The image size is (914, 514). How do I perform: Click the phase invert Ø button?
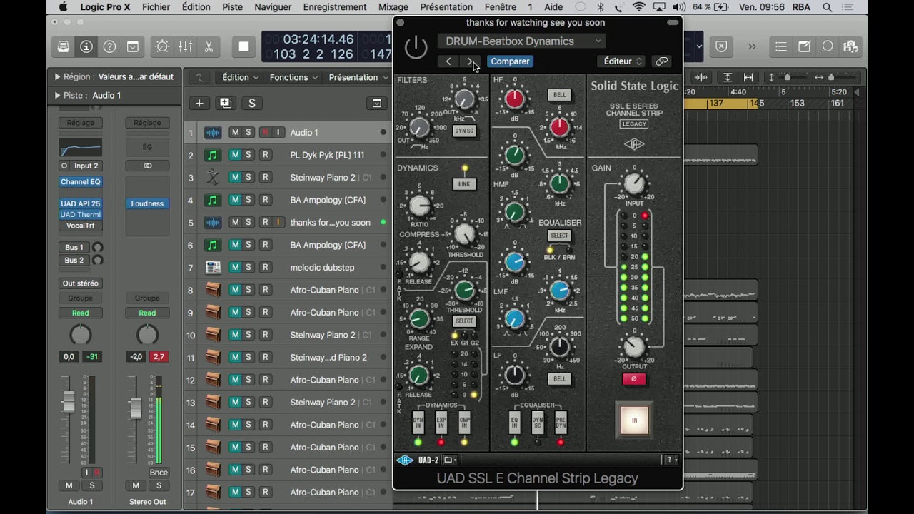(633, 379)
